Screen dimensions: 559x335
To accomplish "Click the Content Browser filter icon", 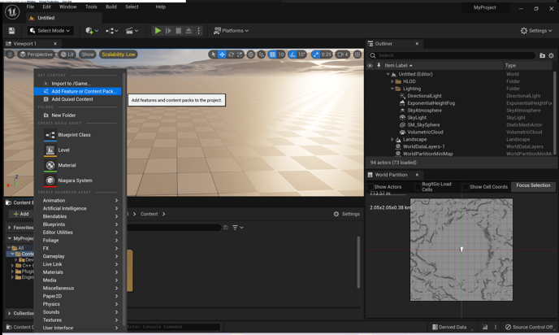I will click(237, 227).
